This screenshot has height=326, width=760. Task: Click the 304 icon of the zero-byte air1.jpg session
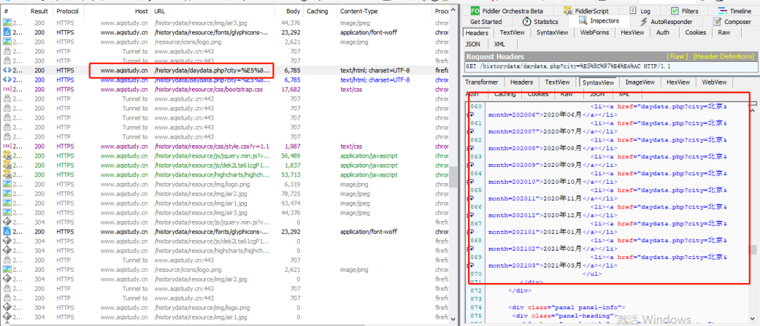pos(7,317)
